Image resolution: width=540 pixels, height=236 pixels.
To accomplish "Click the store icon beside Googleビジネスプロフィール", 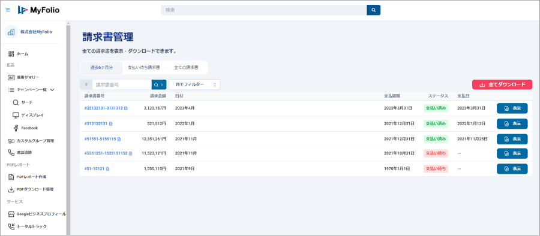I will pyautogui.click(x=11, y=214).
